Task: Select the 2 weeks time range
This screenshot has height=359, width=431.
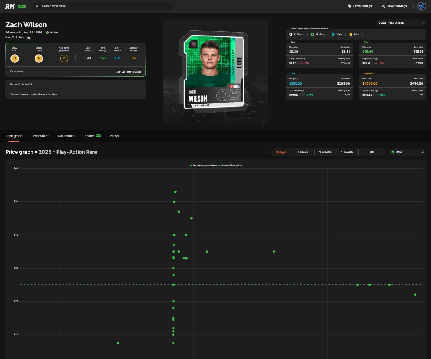Action: (x=325, y=152)
